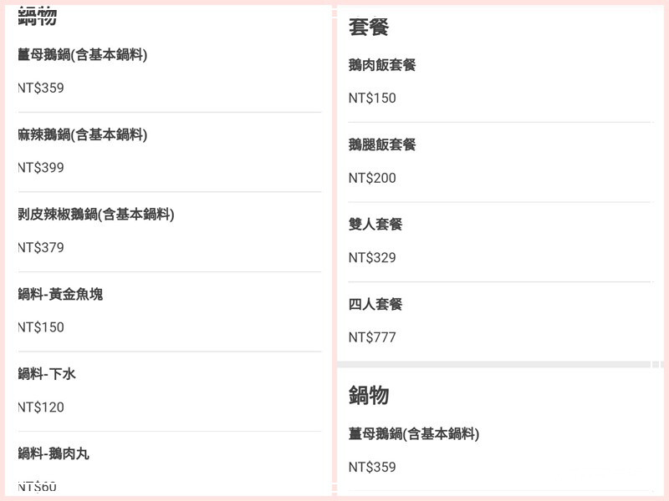The height and width of the screenshot is (501, 669).
Task: Open the 鵝肉飯套餐 set meal
Action: click(382, 65)
